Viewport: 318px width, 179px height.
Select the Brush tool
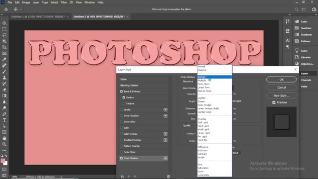click(x=4, y=72)
